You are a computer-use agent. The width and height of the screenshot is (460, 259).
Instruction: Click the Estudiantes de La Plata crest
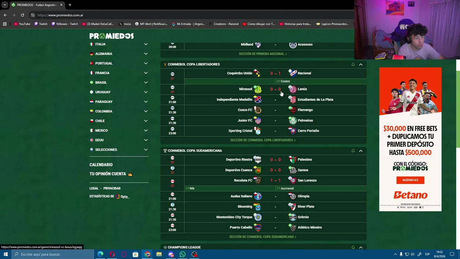tap(293, 100)
